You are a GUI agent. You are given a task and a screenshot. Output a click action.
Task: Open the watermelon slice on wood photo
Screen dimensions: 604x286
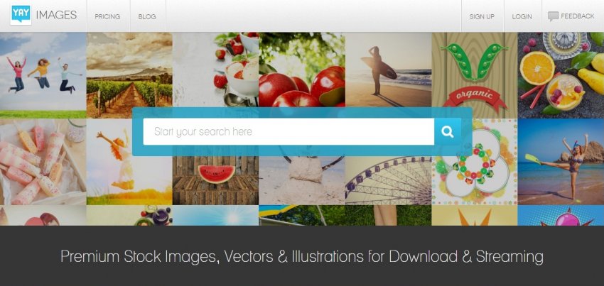pos(216,180)
